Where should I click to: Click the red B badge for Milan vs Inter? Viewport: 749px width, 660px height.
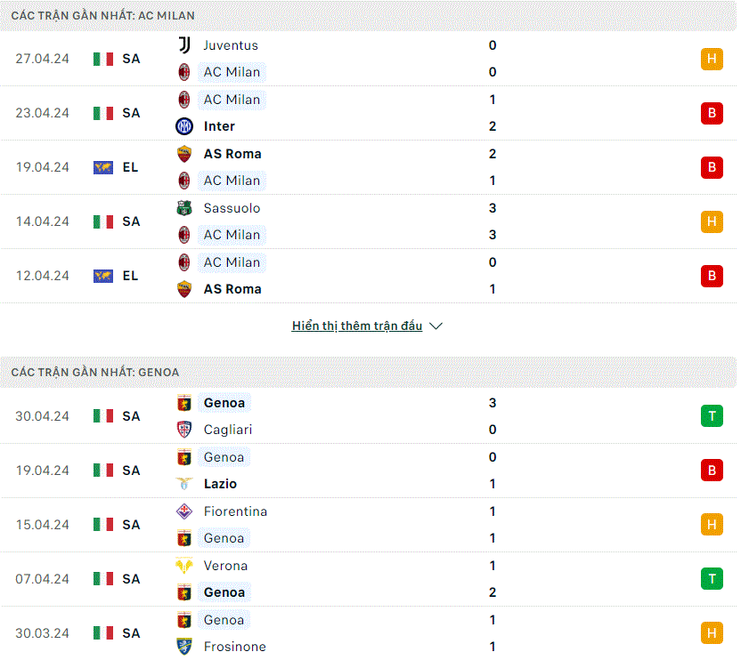tap(712, 113)
